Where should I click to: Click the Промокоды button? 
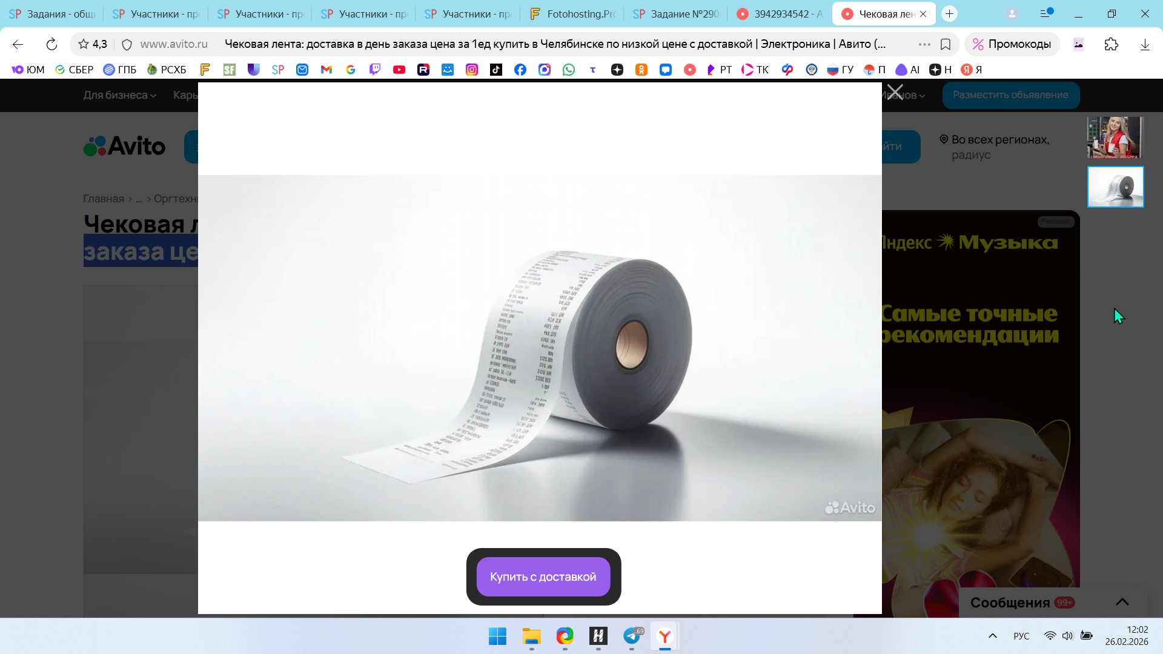point(1012,44)
